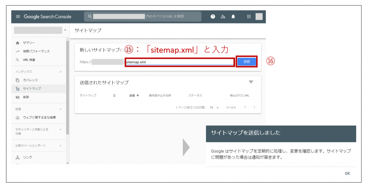367x188 pixels.
Task: Click the help question mark icon
Action: coord(213,17)
